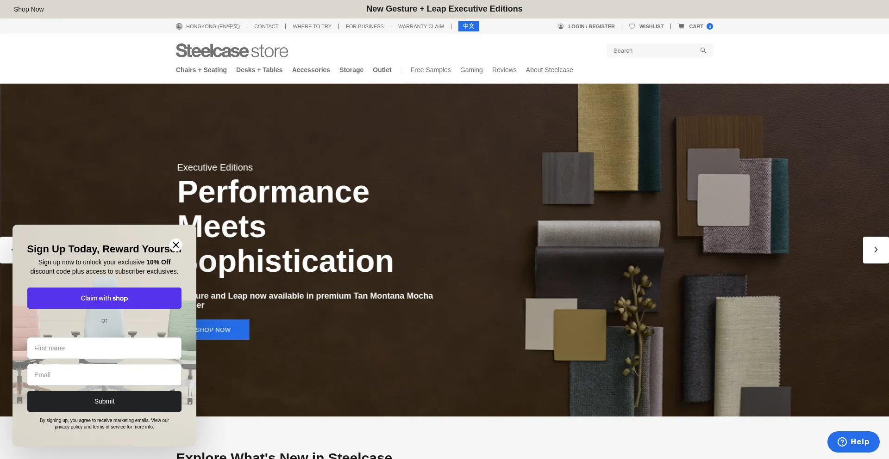
Task: Click the wishlist heart icon
Action: pos(632,26)
